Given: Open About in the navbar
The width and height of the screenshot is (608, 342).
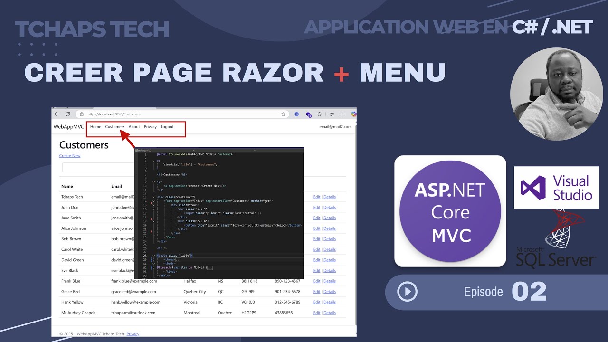Looking at the screenshot, I should click(134, 127).
